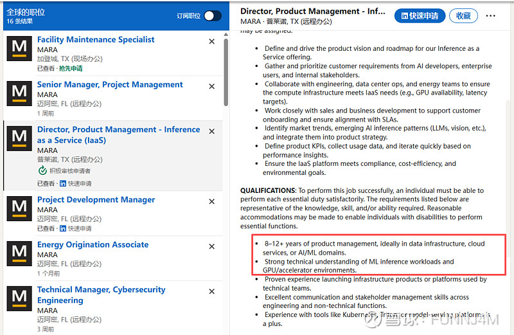This screenshot has width=514, height=335.
Task: Open Senior Manager, Project Management job title
Action: click(x=110, y=84)
